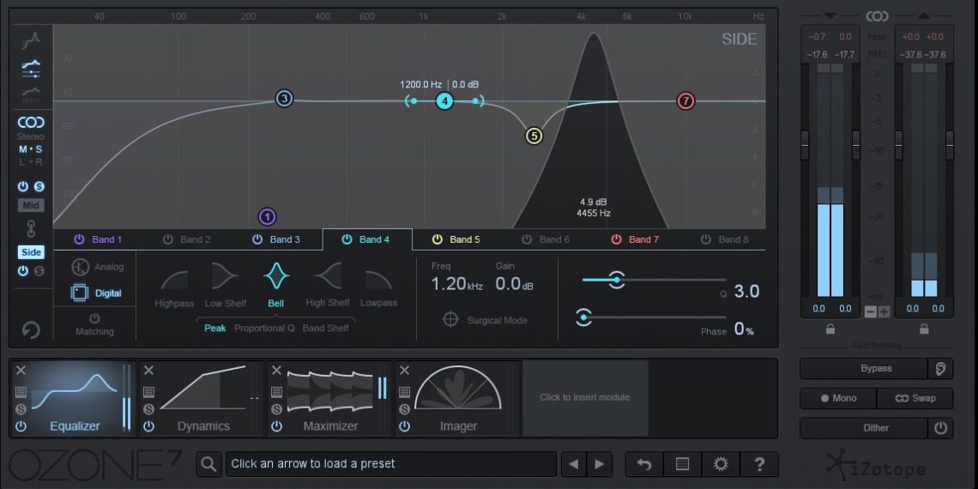978x489 pixels.
Task: Toggle the Equalizer module power button
Action: click(x=21, y=426)
